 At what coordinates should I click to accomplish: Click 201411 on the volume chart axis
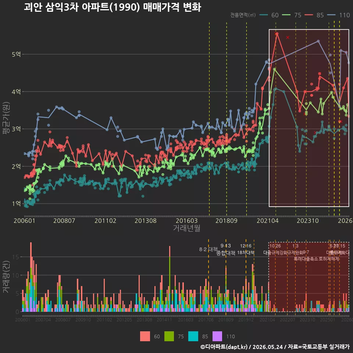[x=164, y=320]
